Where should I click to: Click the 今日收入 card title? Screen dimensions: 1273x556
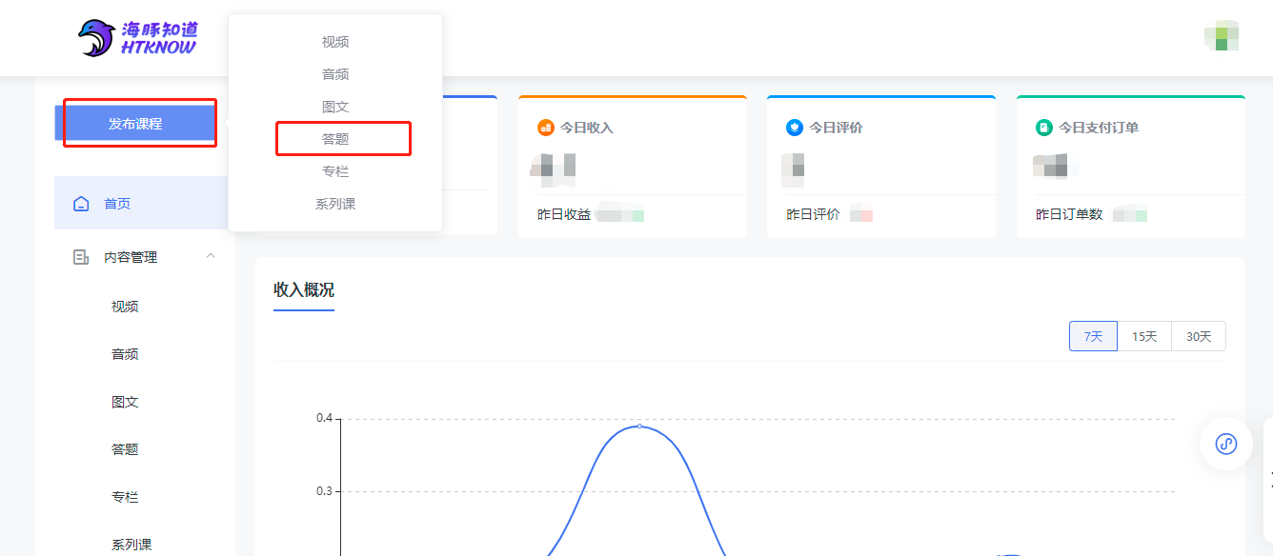point(586,128)
